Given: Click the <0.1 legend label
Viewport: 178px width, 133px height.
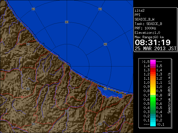Looking at the screenshot, I should 160,124.
